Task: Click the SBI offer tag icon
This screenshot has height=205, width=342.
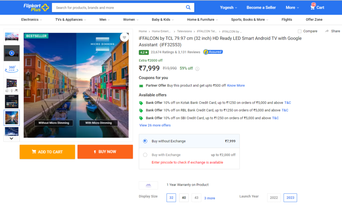Action: (141, 118)
